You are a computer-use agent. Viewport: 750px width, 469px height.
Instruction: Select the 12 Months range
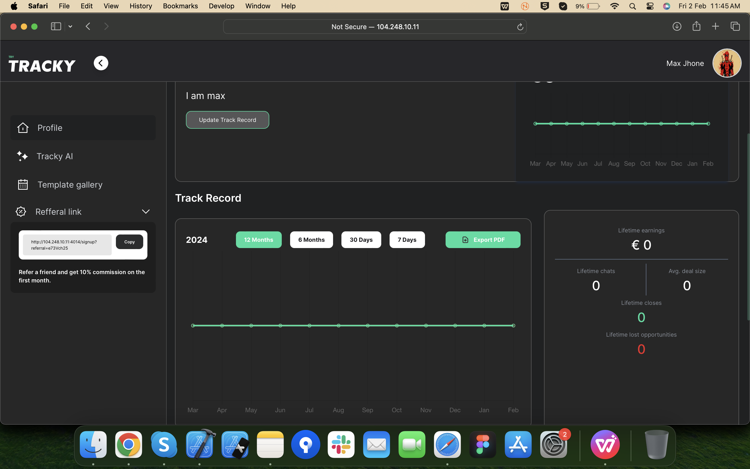click(259, 240)
